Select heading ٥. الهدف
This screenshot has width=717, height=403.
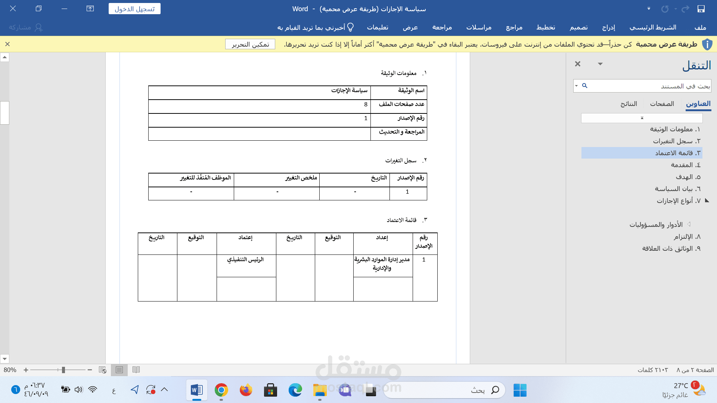point(642,177)
